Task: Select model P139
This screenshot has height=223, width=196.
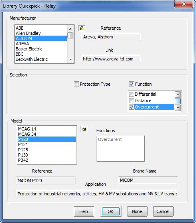Action: click(47, 155)
